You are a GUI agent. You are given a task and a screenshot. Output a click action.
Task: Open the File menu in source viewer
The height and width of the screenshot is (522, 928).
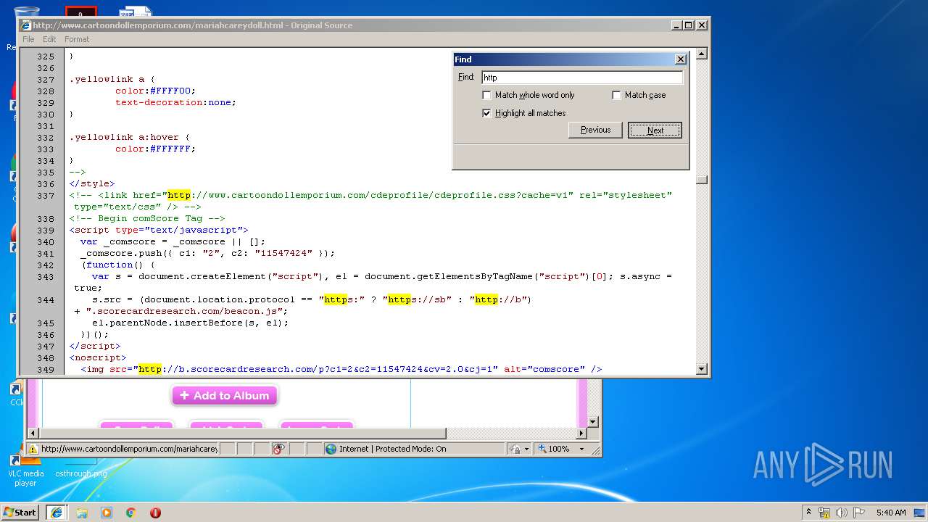tap(28, 39)
